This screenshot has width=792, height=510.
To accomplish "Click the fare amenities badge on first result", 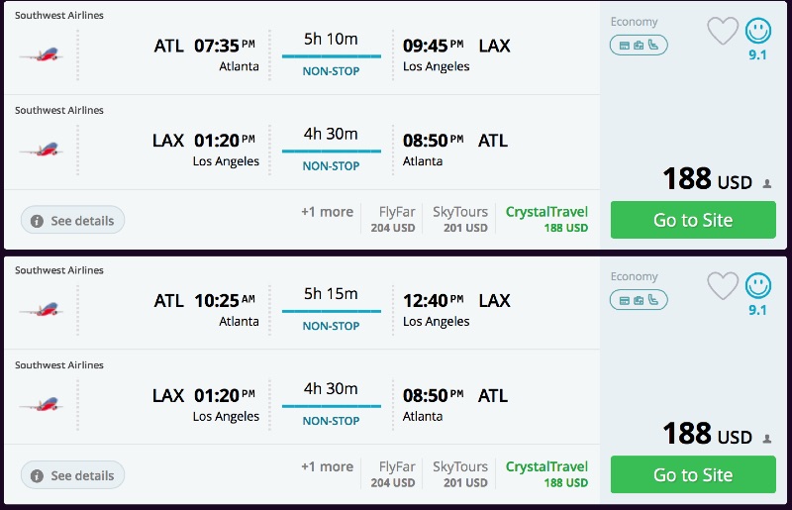I will [x=639, y=45].
